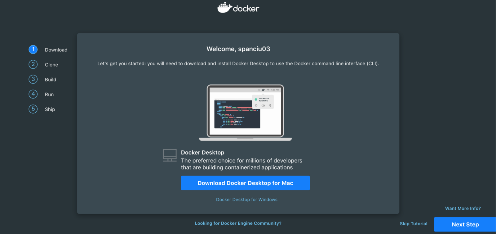Go to the Clone step label
The image size is (496, 234).
click(51, 65)
